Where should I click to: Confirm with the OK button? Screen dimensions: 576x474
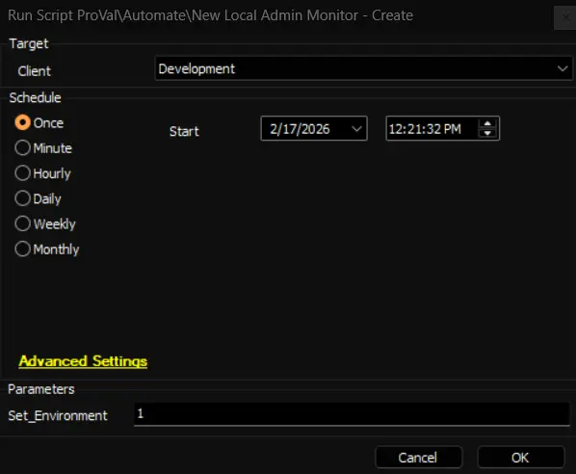point(520,458)
